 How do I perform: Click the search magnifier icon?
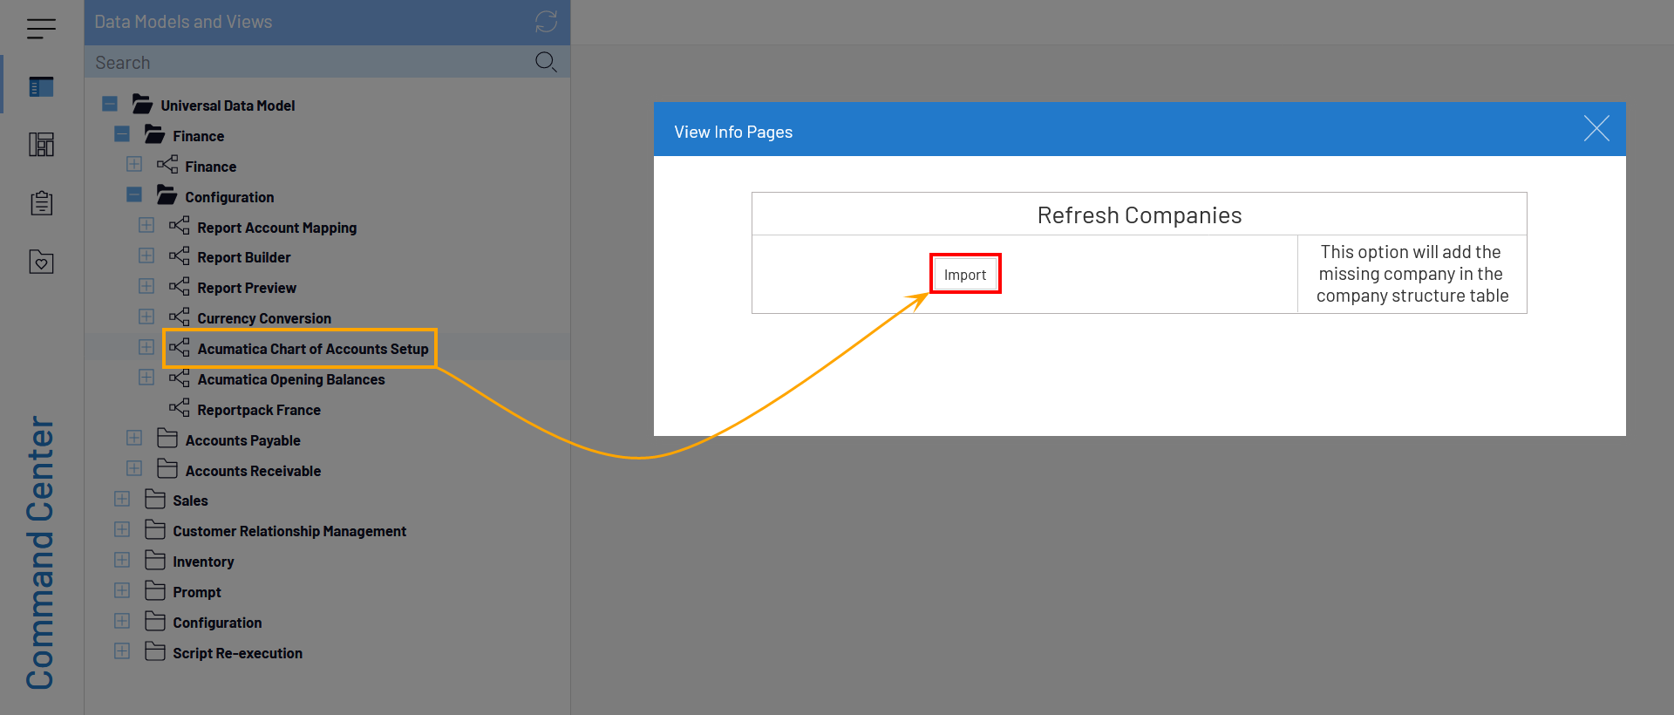click(x=546, y=62)
